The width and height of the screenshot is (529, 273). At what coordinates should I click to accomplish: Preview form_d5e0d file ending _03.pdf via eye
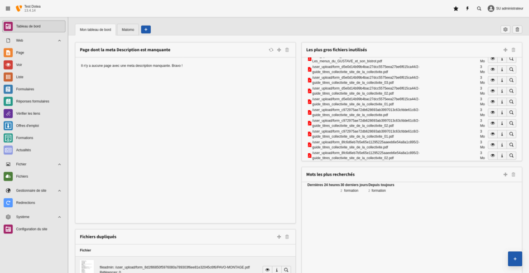493,80
